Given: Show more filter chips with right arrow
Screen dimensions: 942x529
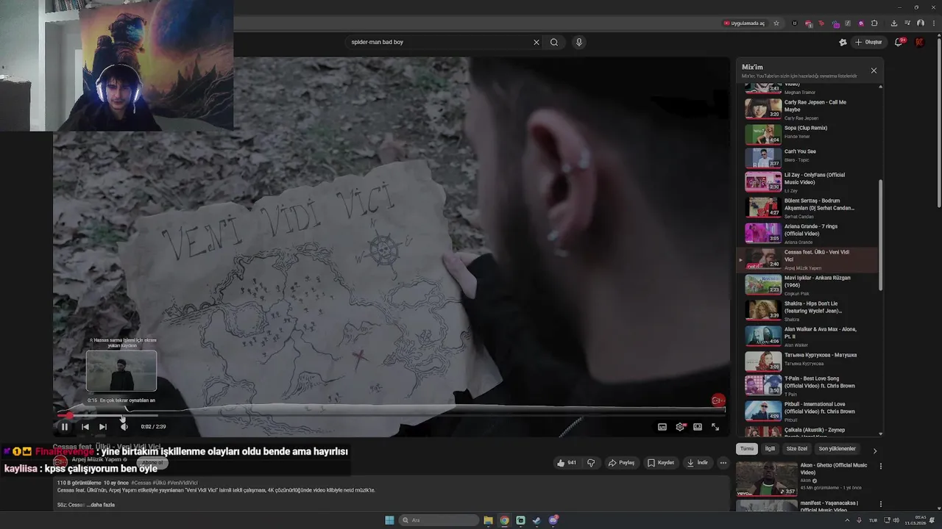Looking at the screenshot, I should (x=875, y=450).
